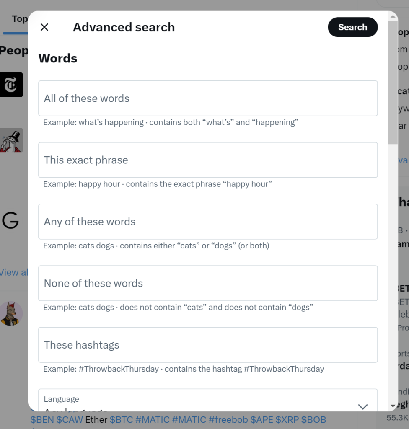Open the wolf character profile avatar
Screen dimensions: 409x429
[11, 313]
